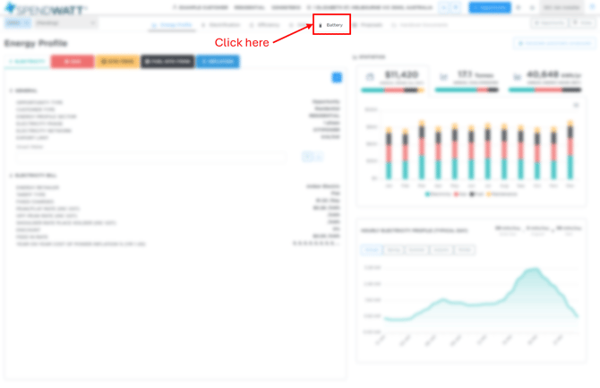Click the battery icon in Battery tab
600x388 pixels.
[x=321, y=25]
